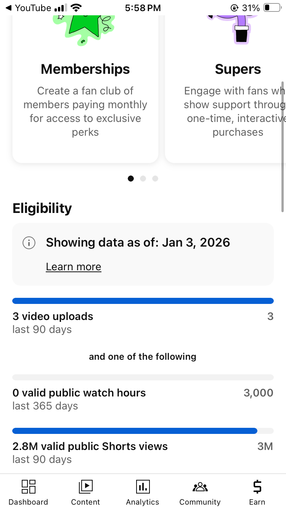
Task: Select the third carousel page dot
Action: pos(155,179)
